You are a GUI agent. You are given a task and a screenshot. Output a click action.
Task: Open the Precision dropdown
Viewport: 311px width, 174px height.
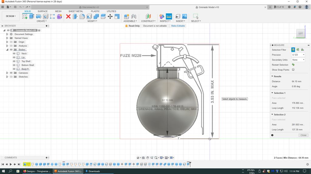click(x=298, y=55)
